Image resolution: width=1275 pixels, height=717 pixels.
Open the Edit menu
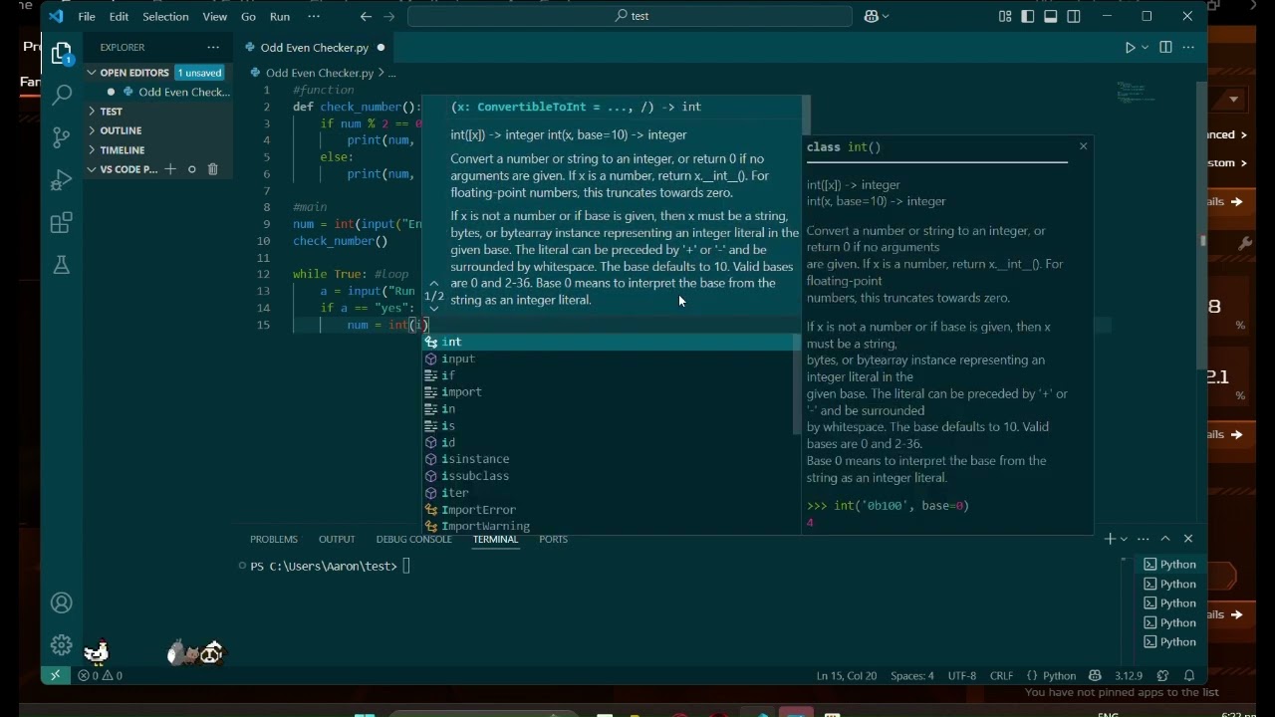tap(119, 16)
